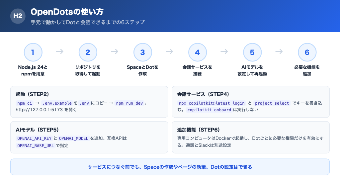Image resolution: width=340 pixels, height=182 pixels.
Task: Click the ".env" code chip
Action: (x=84, y=103)
